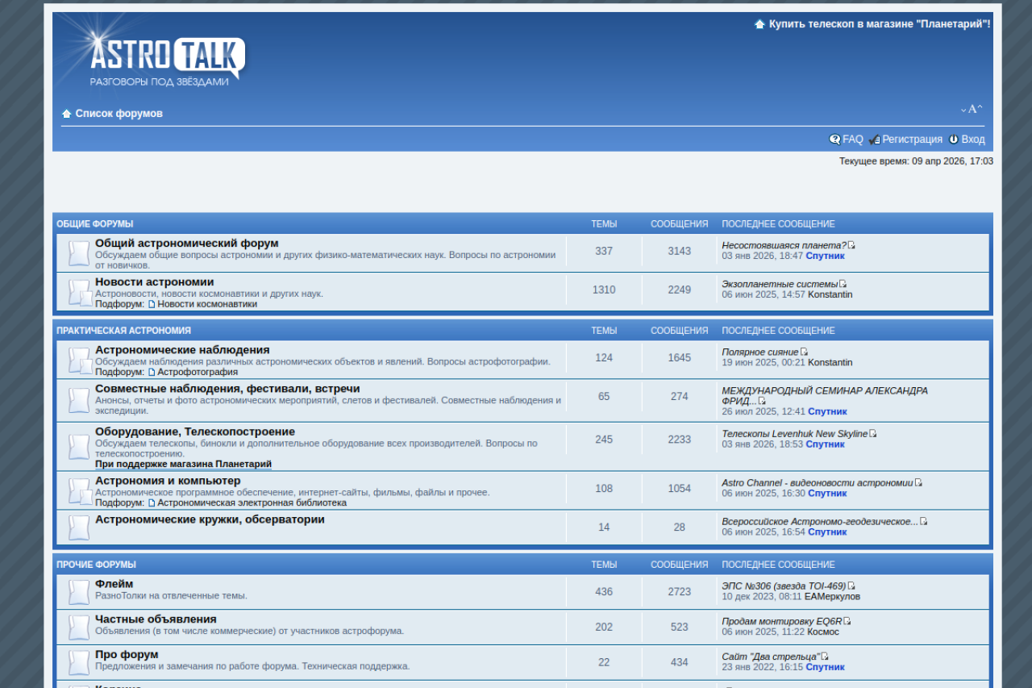Open Купить телескоп в магазине Планетарий link
Viewport: 1032px width, 688px height.
click(x=879, y=24)
